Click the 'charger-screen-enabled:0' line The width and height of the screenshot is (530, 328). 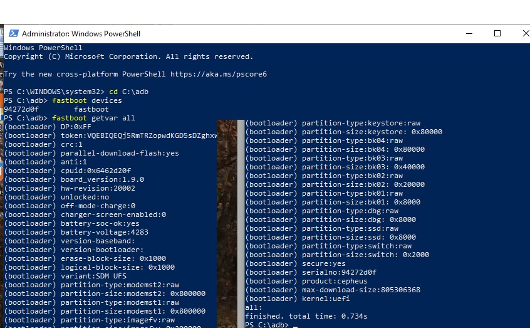tap(85, 215)
